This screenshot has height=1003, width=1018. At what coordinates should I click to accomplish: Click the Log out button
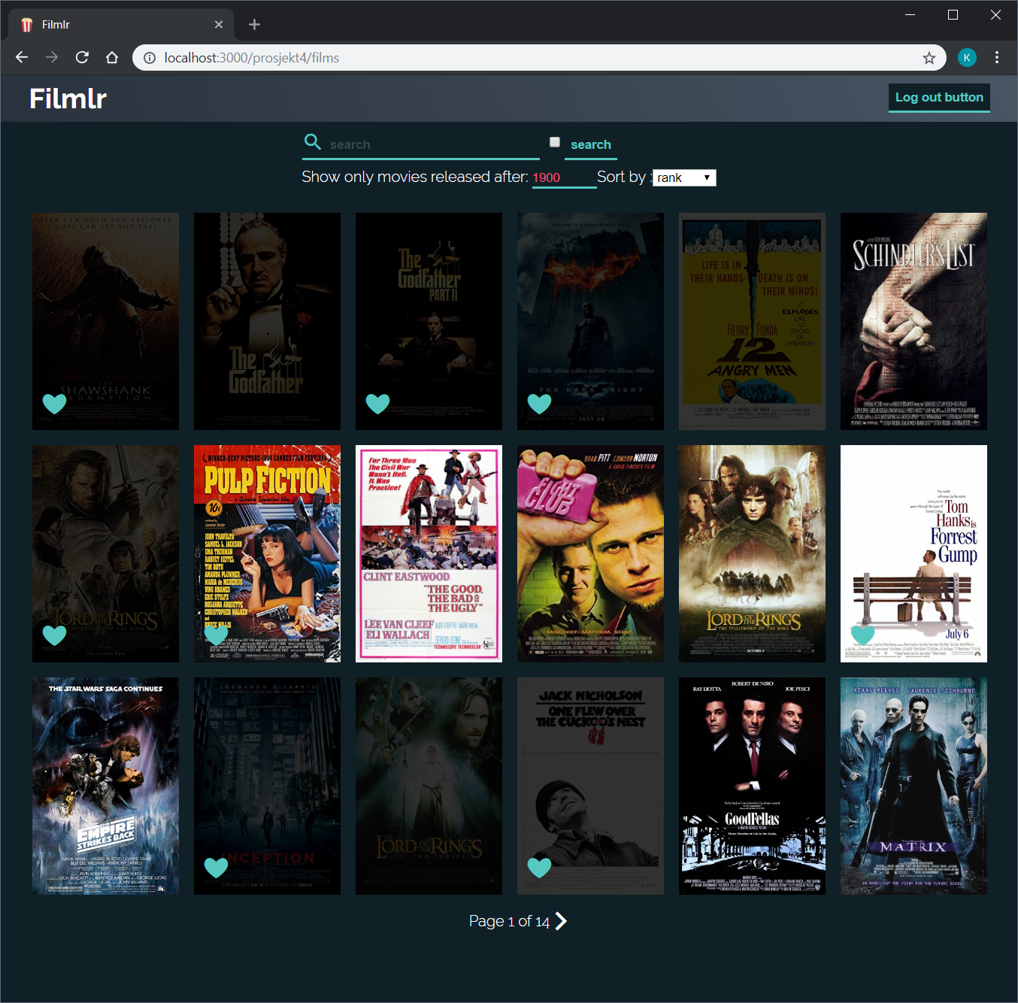tap(939, 98)
